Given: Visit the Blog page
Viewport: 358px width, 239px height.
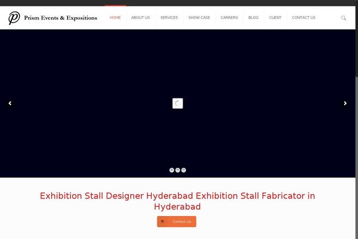Looking at the screenshot, I should (254, 17).
